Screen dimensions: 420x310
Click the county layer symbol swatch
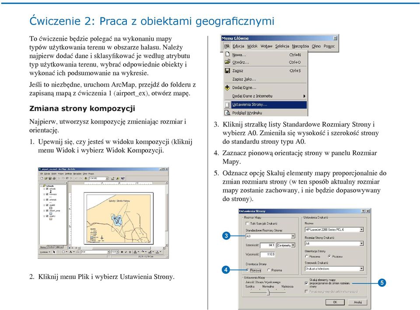point(51,219)
